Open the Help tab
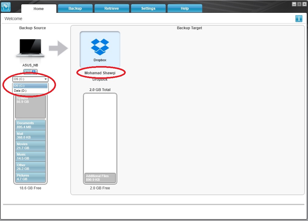This screenshot has height=221, width=308. point(185,9)
